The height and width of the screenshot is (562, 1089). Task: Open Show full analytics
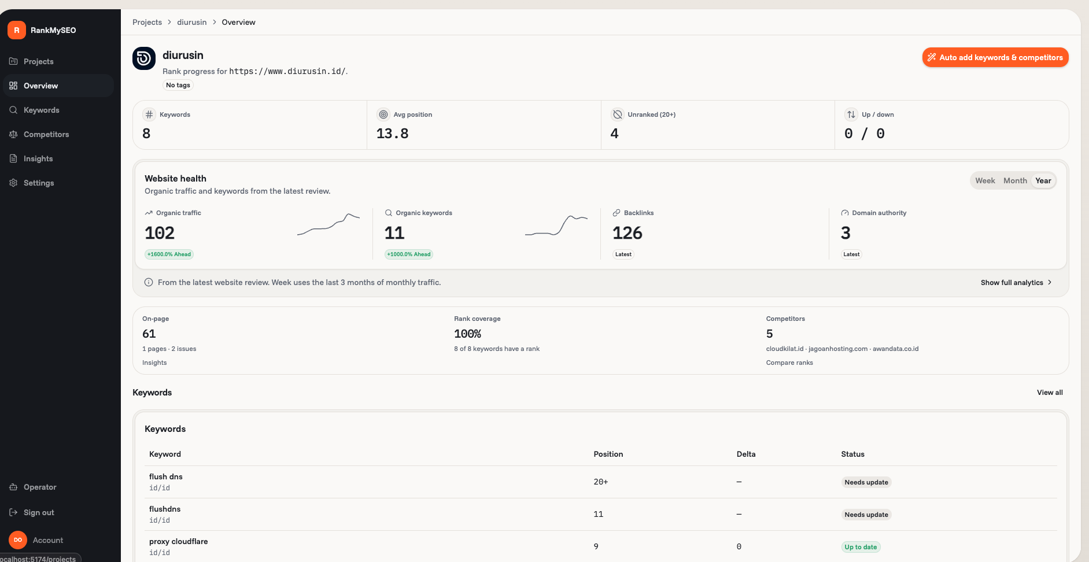(1016, 282)
